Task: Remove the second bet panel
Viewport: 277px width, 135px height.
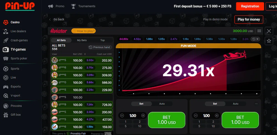Action: (256, 104)
